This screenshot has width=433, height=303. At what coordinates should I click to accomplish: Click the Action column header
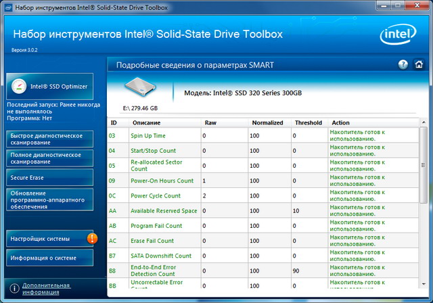[340, 123]
